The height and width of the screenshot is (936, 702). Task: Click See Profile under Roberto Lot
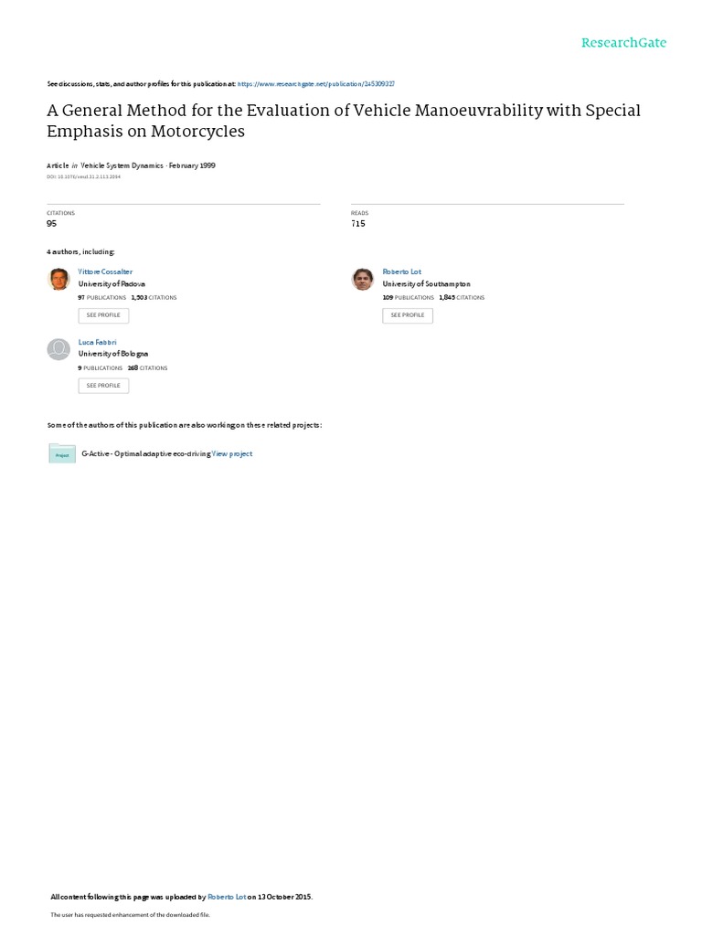coord(408,315)
